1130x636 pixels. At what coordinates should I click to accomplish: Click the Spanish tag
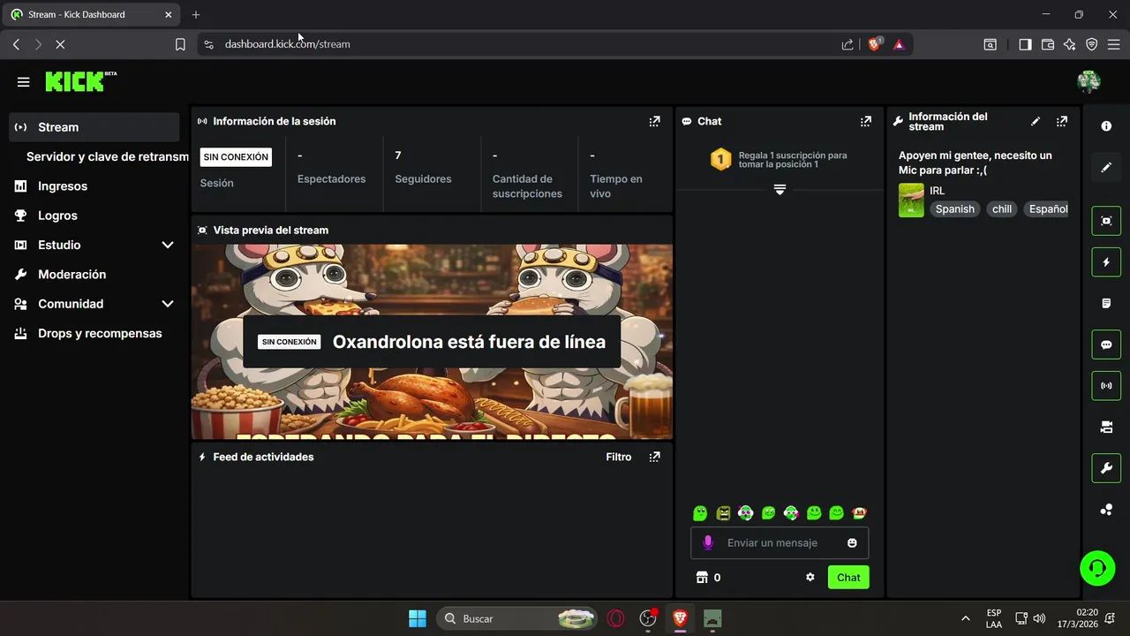955,209
